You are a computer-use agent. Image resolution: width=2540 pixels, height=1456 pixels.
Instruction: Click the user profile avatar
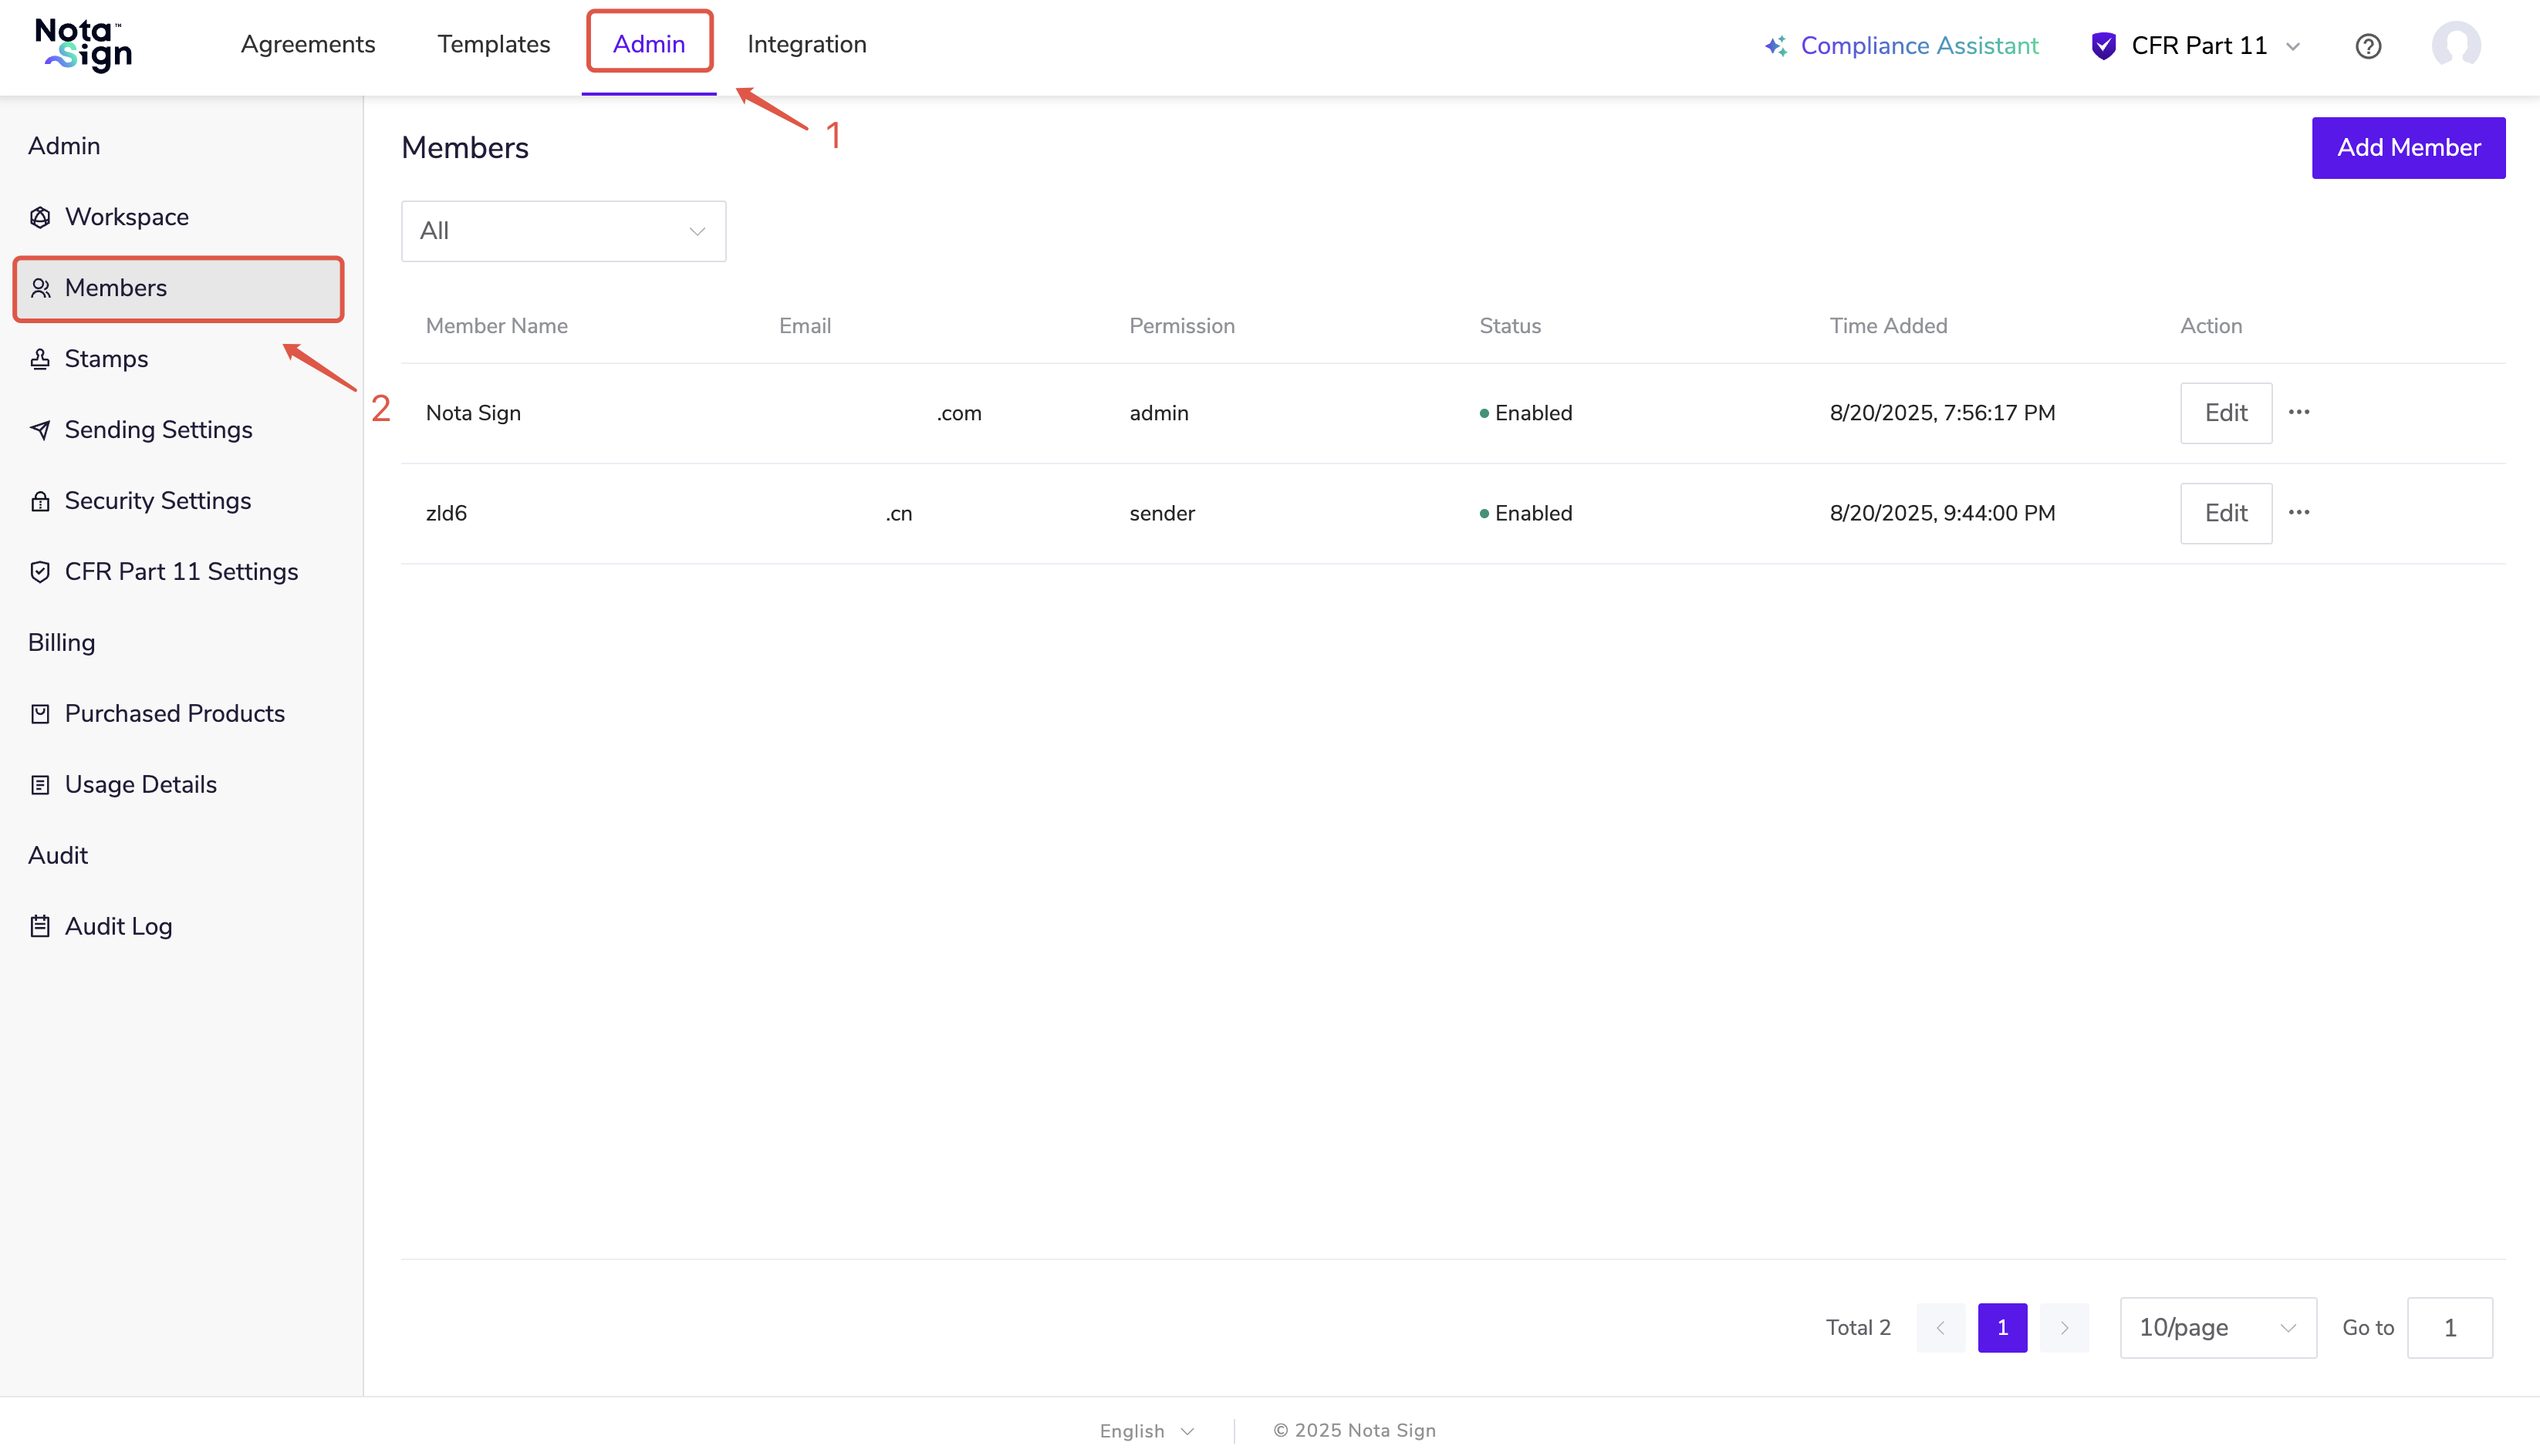(2455, 46)
